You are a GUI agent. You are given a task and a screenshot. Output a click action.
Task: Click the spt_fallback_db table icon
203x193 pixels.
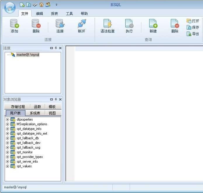(x=13, y=138)
